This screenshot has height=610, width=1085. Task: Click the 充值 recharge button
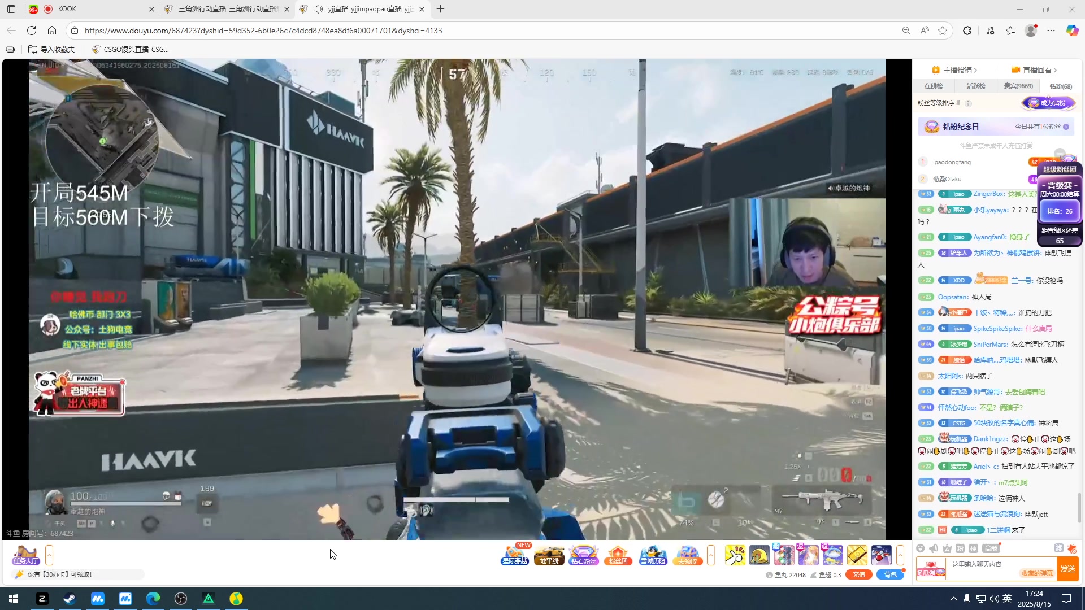coord(858,574)
